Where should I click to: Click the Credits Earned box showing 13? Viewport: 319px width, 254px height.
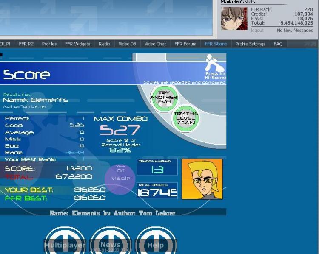coord(157,167)
